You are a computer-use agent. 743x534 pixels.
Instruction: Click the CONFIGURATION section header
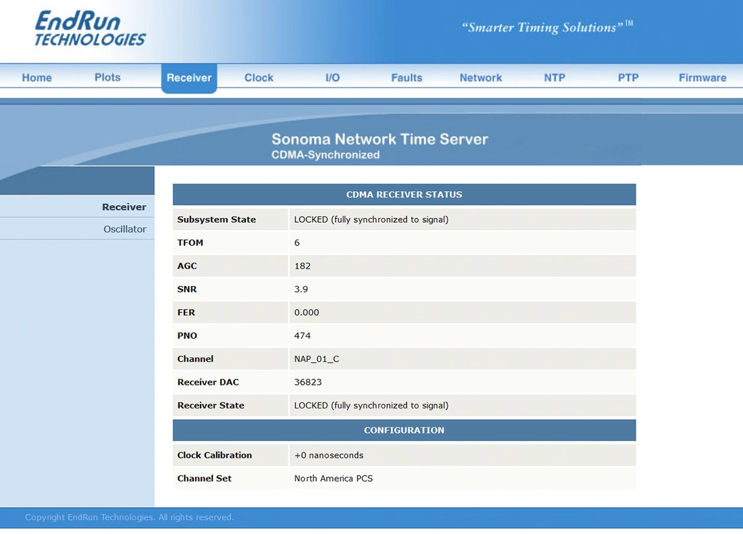[404, 430]
